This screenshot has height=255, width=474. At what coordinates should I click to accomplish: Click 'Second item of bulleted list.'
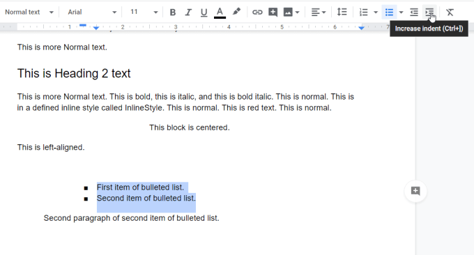pos(146,198)
